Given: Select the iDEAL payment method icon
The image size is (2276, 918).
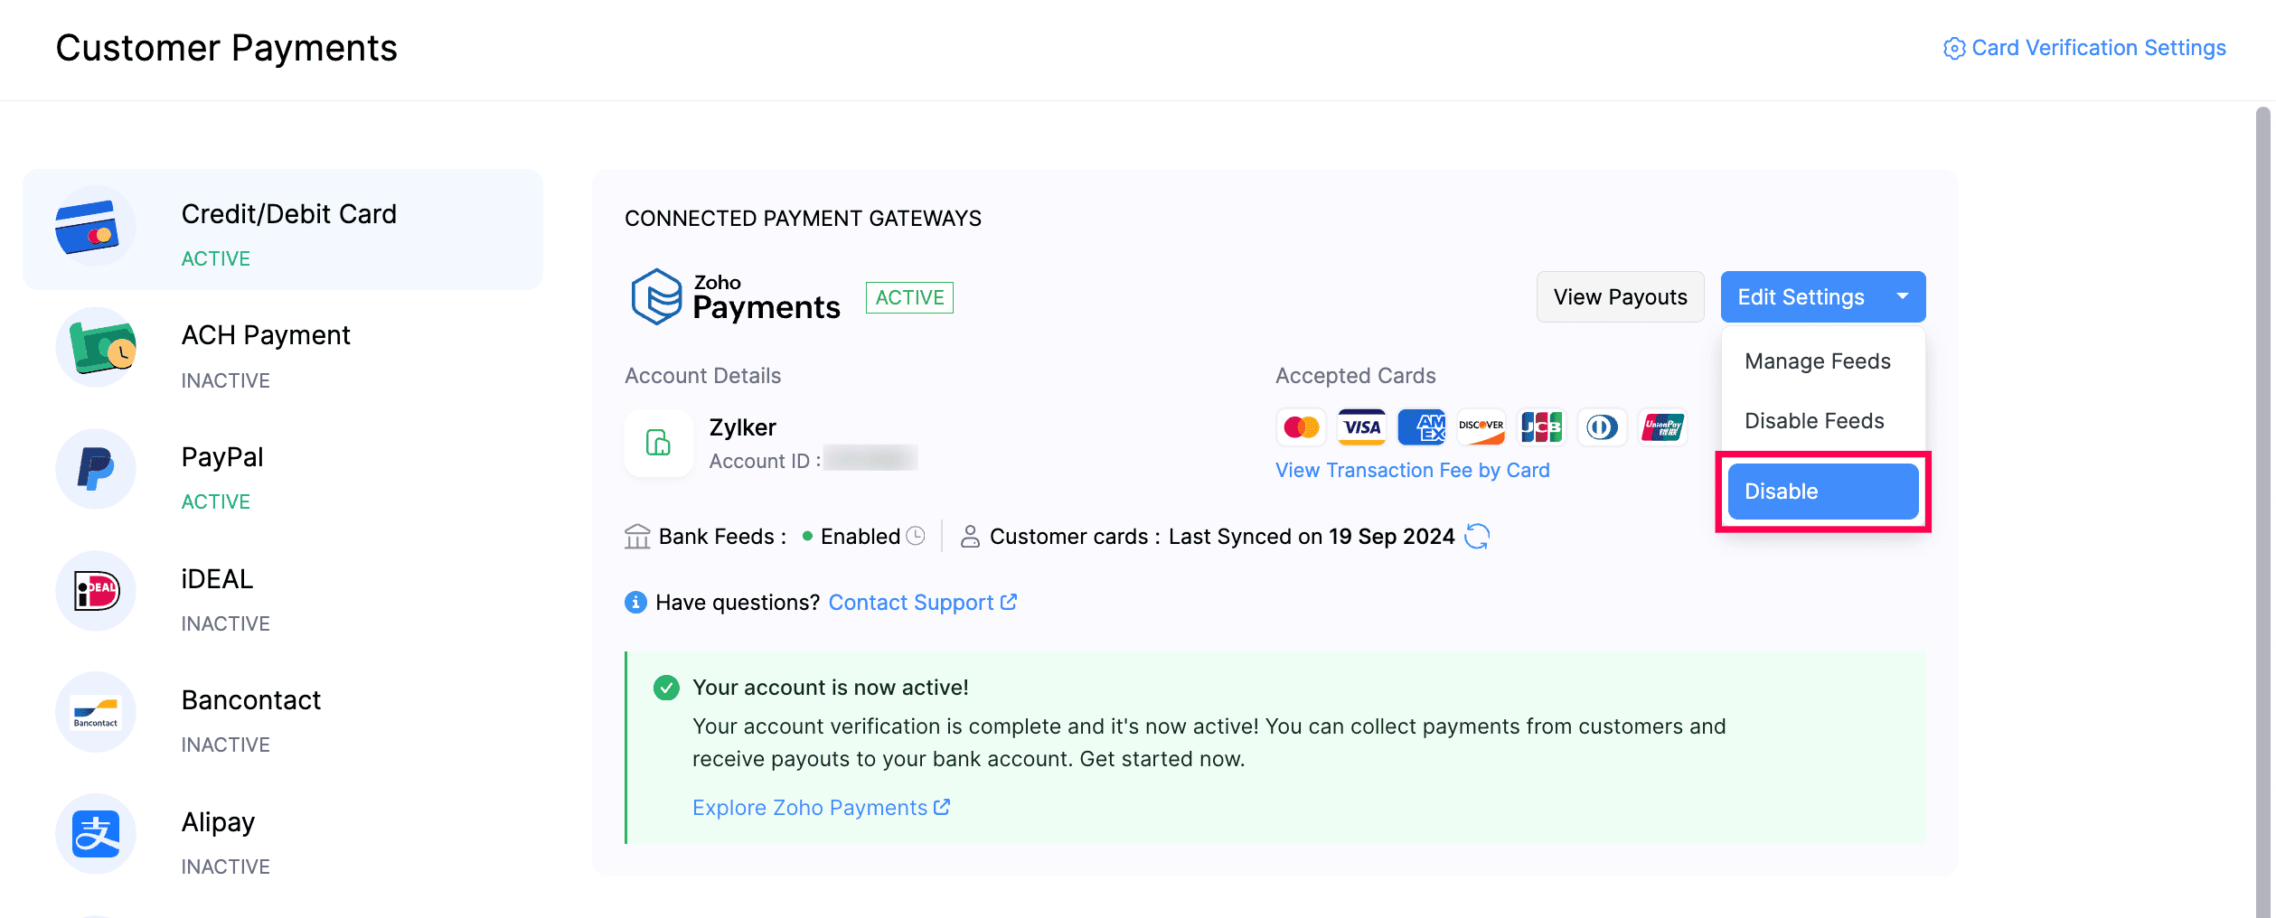Looking at the screenshot, I should [x=96, y=591].
